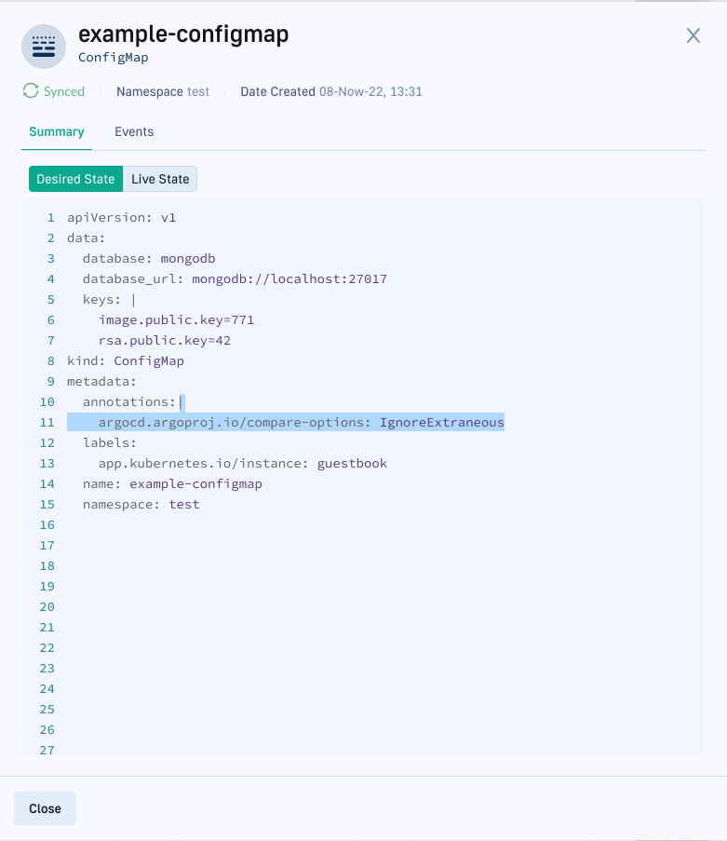Toggle to Desired State view

(x=75, y=179)
